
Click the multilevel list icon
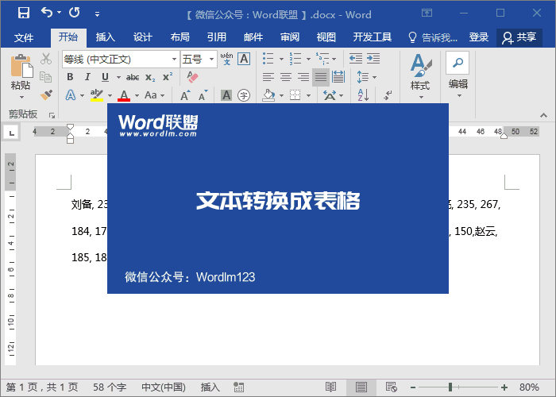(x=322, y=59)
